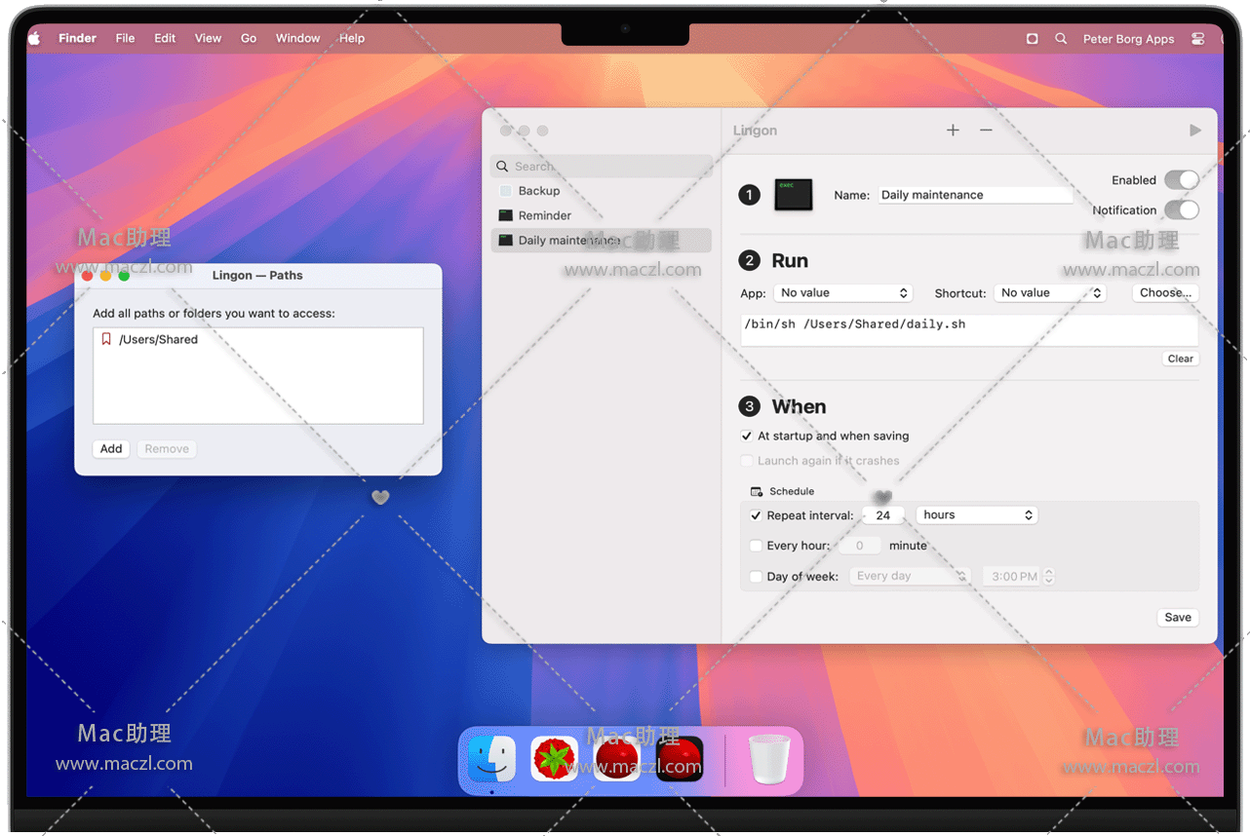Click the exec terminal icon beside Name
Image resolution: width=1250 pixels, height=836 pixels.
793,195
